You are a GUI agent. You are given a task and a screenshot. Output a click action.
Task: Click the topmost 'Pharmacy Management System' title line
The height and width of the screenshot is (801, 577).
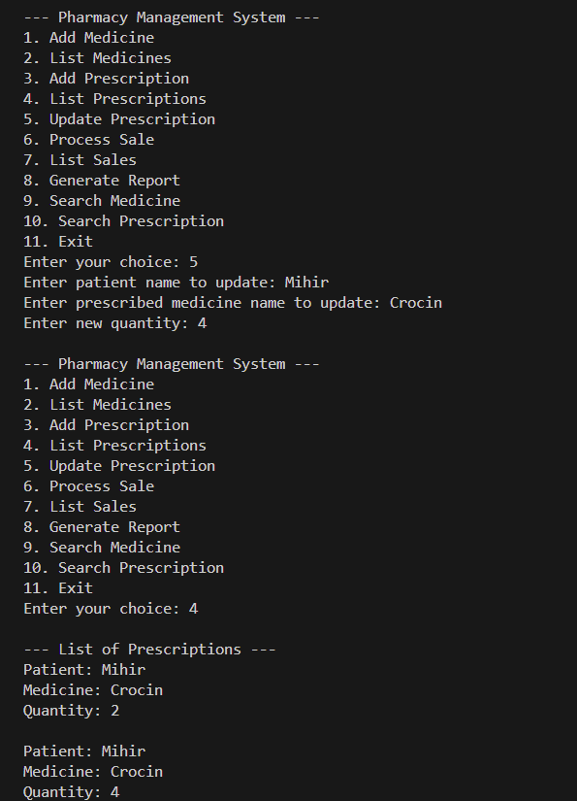click(172, 17)
